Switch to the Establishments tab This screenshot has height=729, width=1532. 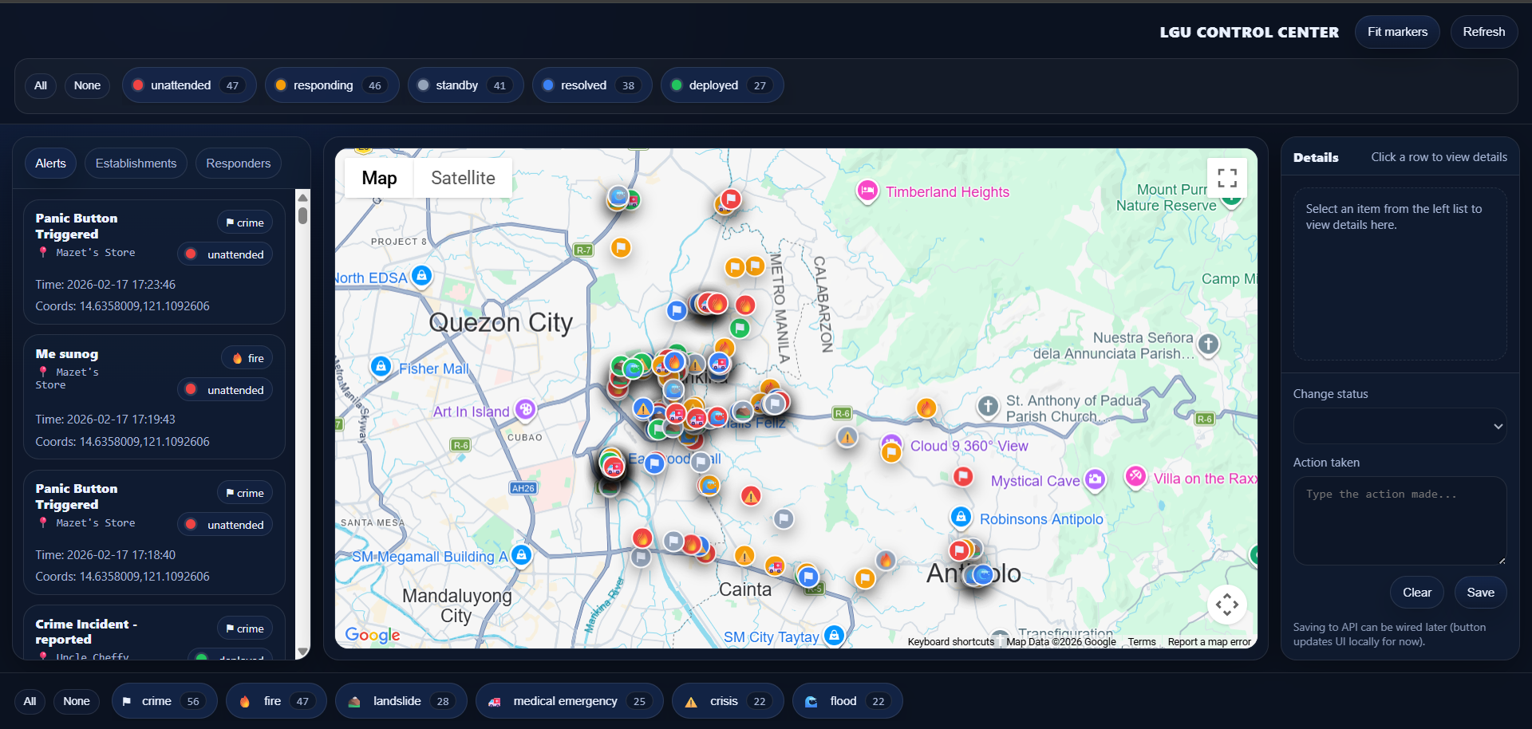click(136, 163)
